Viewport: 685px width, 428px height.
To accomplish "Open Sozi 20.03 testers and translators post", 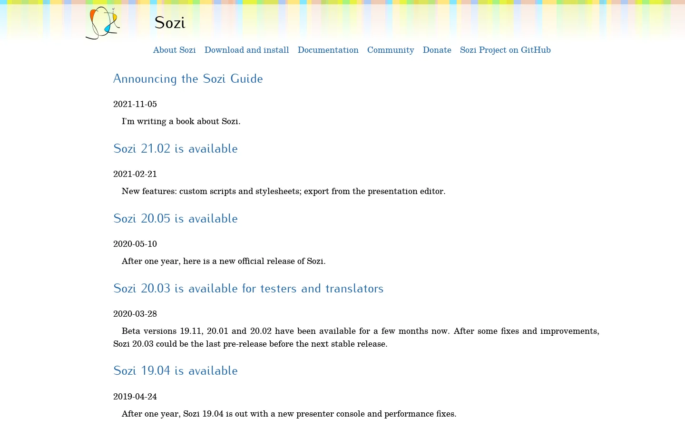I will (x=248, y=288).
